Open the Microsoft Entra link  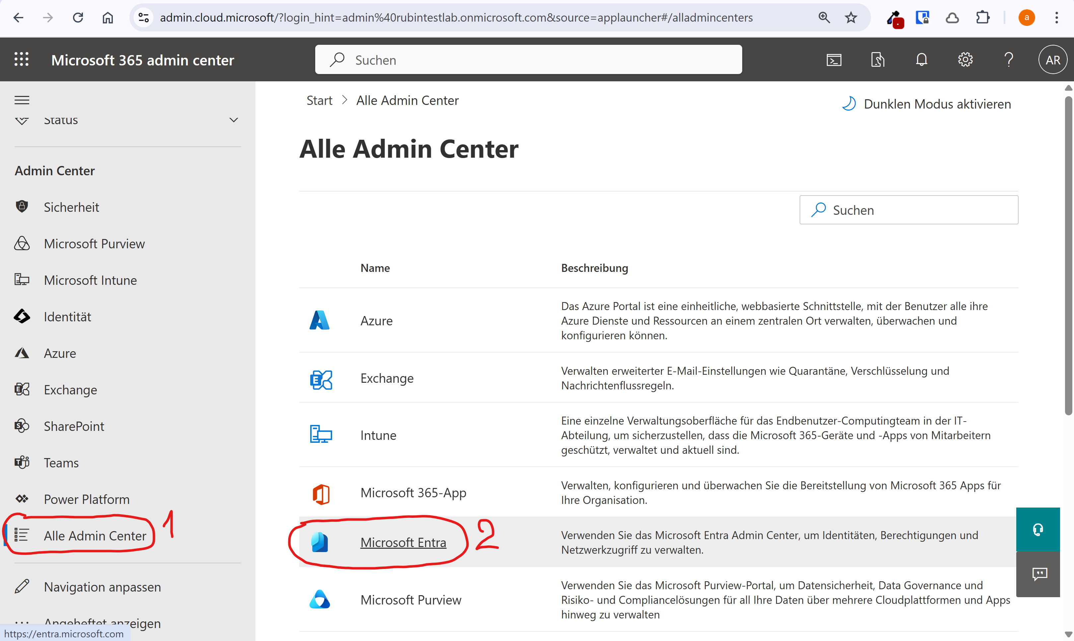pyautogui.click(x=403, y=542)
